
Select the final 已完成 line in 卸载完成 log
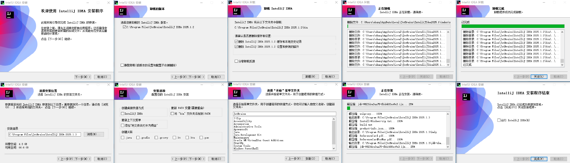point(467,65)
